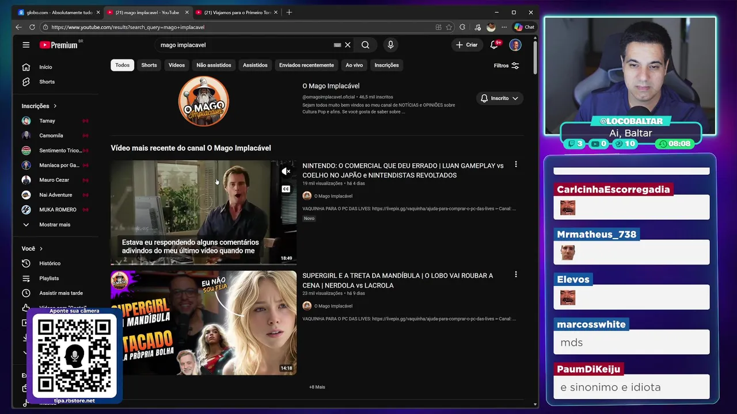Unmute the Nintendo video preview
Image resolution: width=737 pixels, height=414 pixels.
[286, 171]
